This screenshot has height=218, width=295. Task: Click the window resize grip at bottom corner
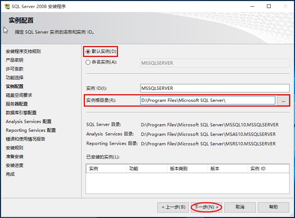(292, 215)
